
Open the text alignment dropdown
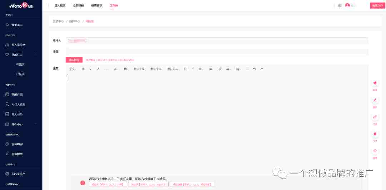click(x=201, y=69)
